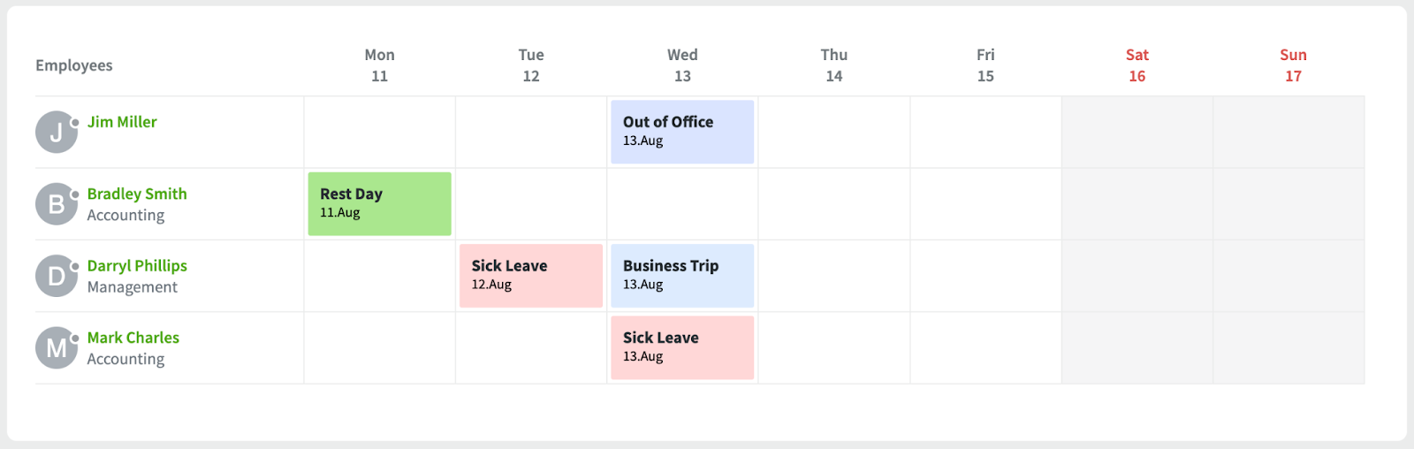Click Darryl Phillips' avatar icon
This screenshot has width=1414, height=449.
(57, 277)
